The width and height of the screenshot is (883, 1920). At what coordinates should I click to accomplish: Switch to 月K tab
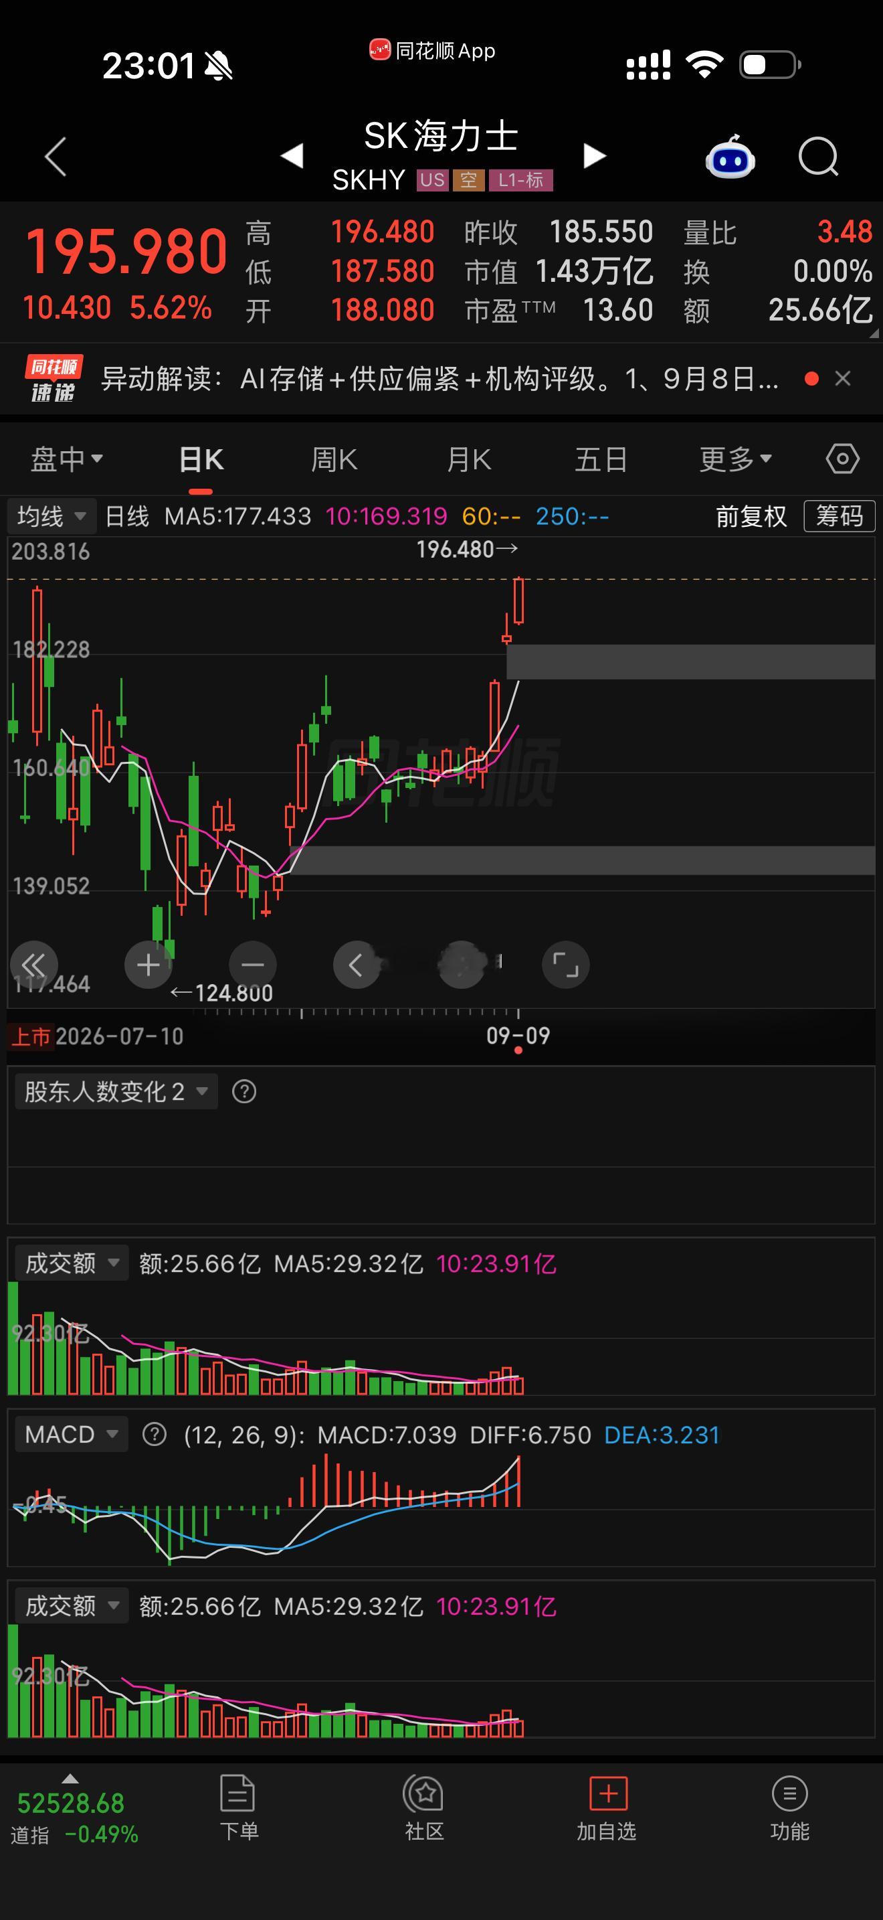468,459
